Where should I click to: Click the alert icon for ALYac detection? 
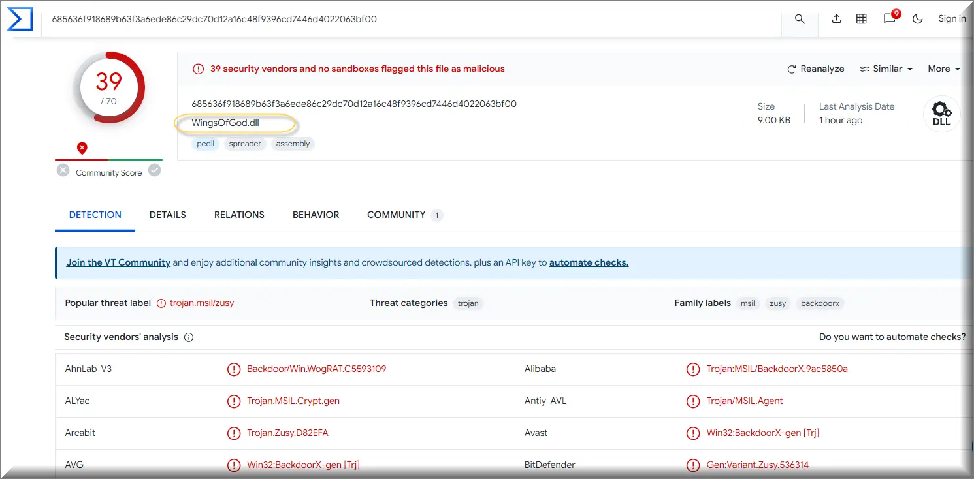[x=233, y=401]
